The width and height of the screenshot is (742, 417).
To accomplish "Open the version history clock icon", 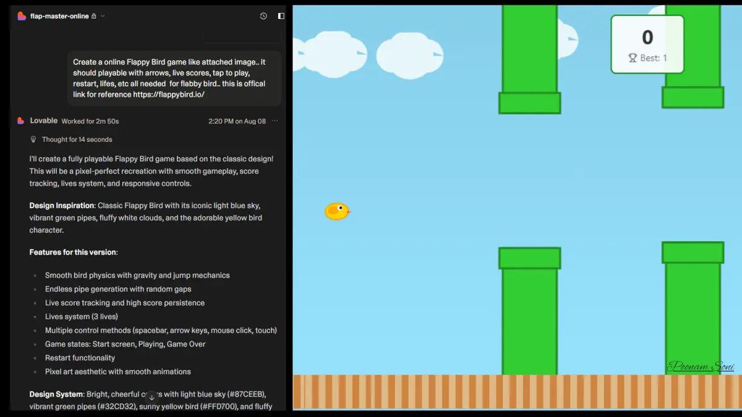I will point(263,16).
